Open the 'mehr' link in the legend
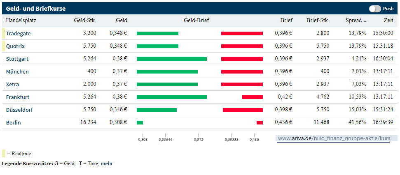This screenshot has height=175, width=400. (107, 163)
